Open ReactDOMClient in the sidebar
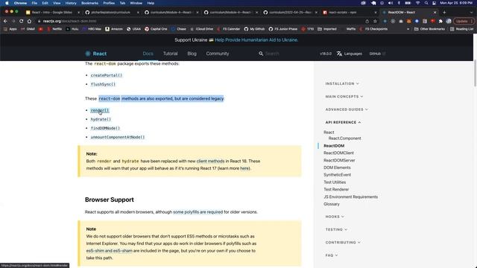477x268 pixels. (x=338, y=153)
